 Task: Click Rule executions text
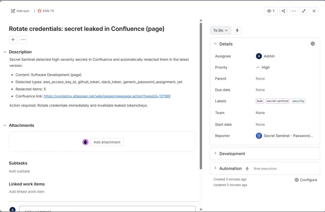point(265,169)
